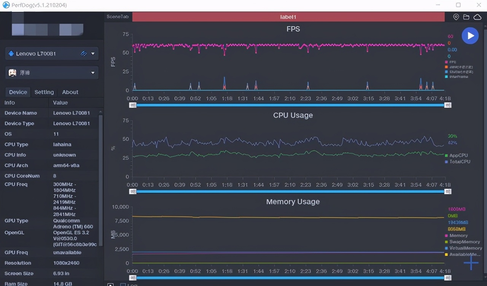Expand the app selection dropdown arrow

[x=93, y=73]
